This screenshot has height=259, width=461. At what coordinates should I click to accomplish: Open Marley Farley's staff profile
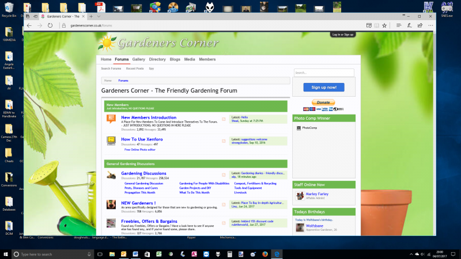[x=318, y=194]
